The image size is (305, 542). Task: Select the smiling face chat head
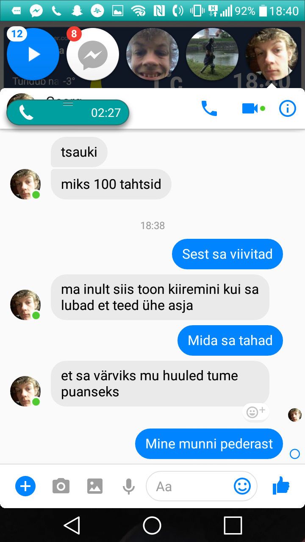pos(152,54)
